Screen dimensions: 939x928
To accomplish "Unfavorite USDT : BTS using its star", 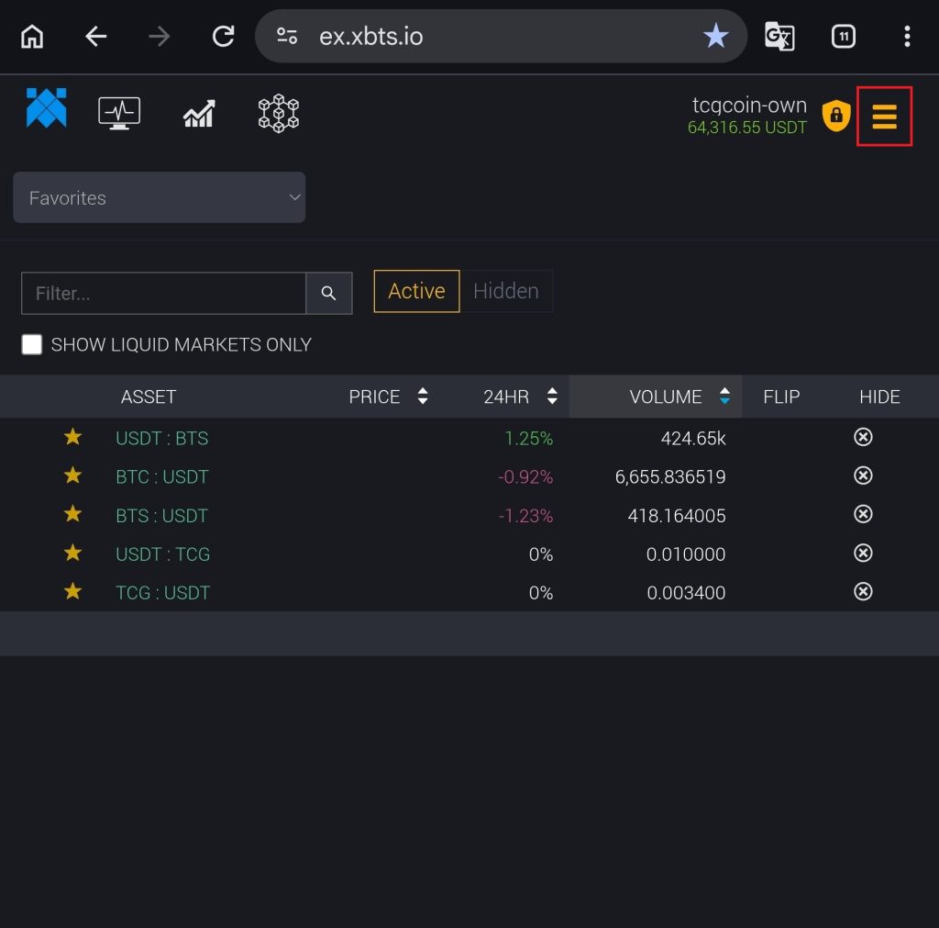I will [72, 437].
